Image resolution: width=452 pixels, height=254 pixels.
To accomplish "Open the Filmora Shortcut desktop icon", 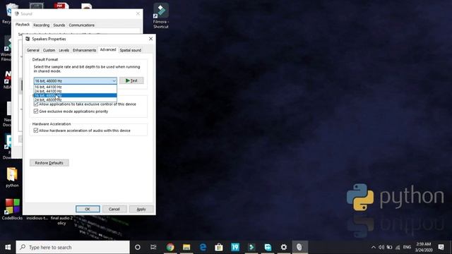I will 161,16.
